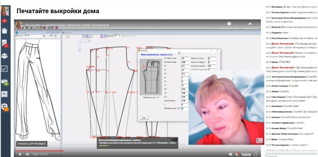The height and width of the screenshot is (157, 318).
Task: Open the red notification badge in sidebar
Action: point(4,21)
